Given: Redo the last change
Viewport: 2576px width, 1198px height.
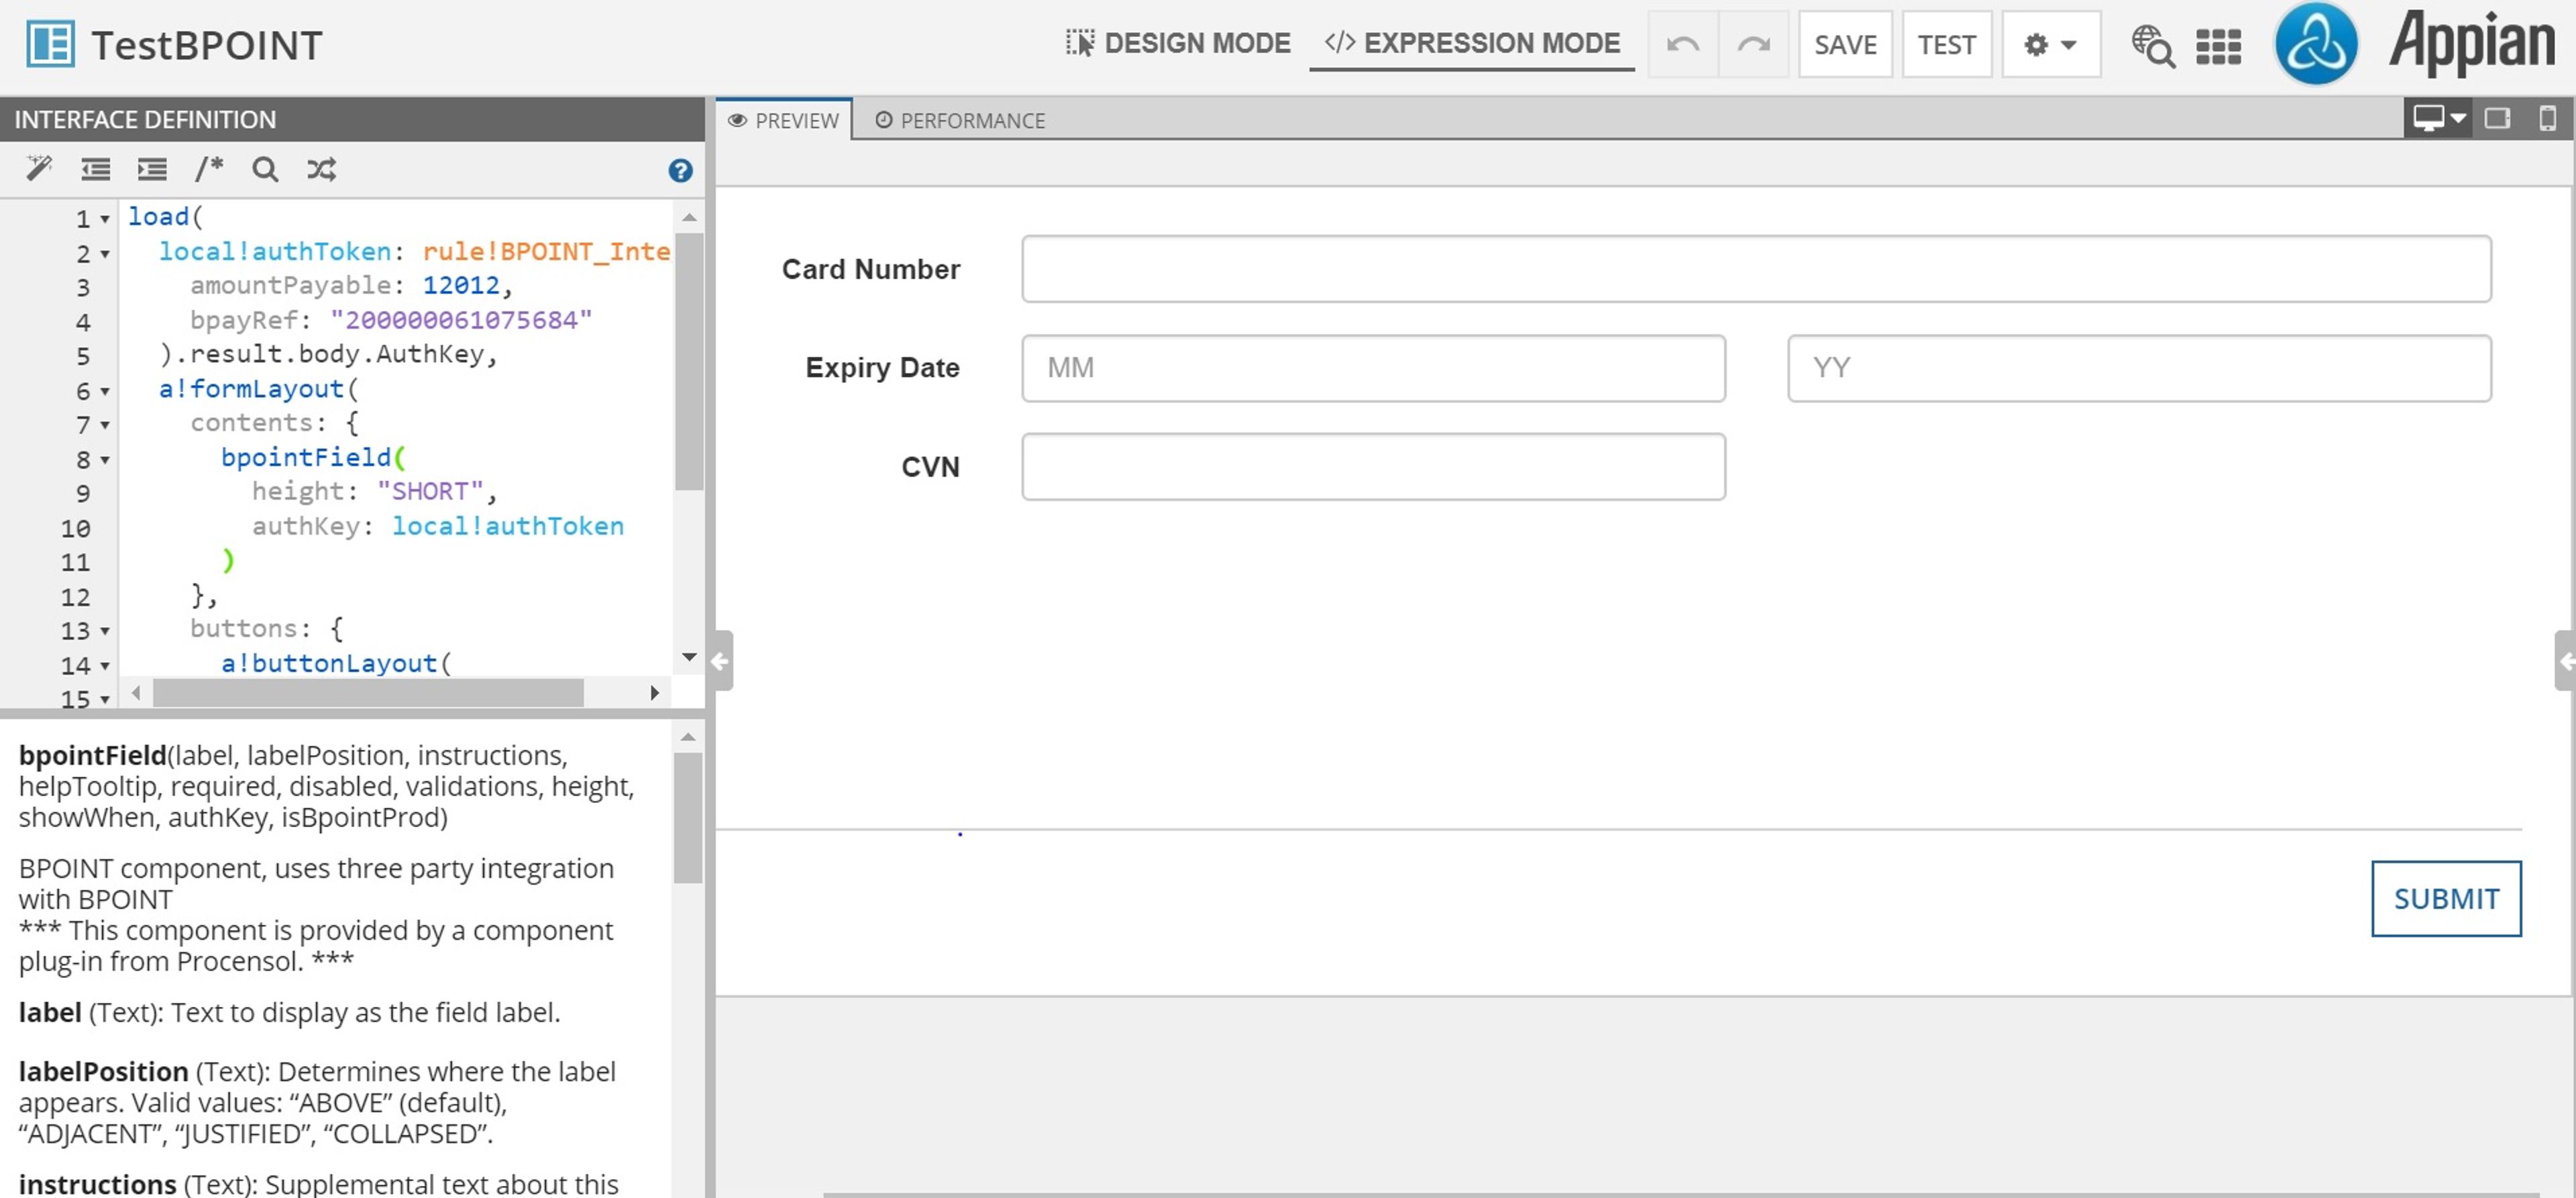Looking at the screenshot, I should click(1753, 45).
